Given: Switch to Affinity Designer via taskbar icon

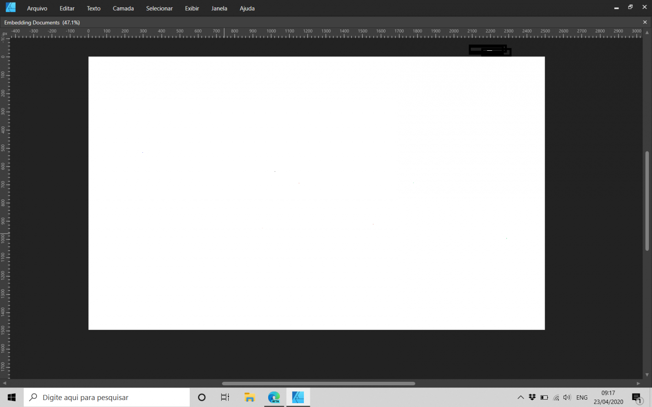Looking at the screenshot, I should tap(298, 397).
